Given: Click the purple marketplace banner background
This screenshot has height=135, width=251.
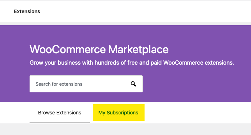Looking at the screenshot, I should click(192, 85).
